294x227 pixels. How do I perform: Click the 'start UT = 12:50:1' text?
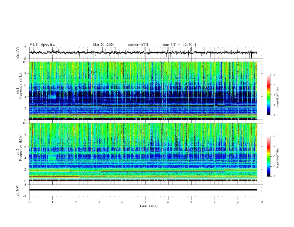coord(179,45)
